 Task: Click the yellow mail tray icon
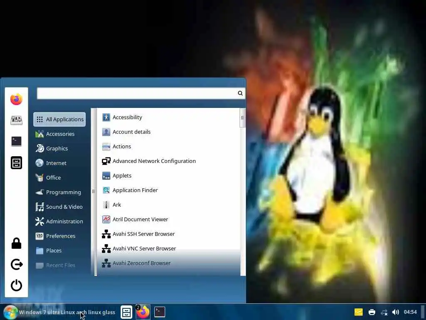pyautogui.click(x=359, y=312)
